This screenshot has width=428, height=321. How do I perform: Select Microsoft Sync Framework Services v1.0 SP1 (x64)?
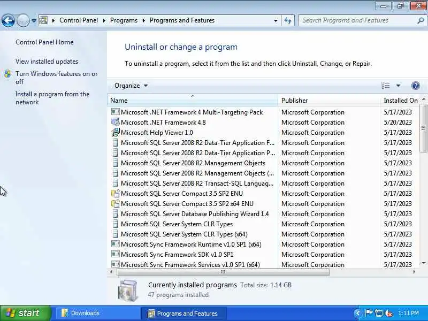pos(190,264)
